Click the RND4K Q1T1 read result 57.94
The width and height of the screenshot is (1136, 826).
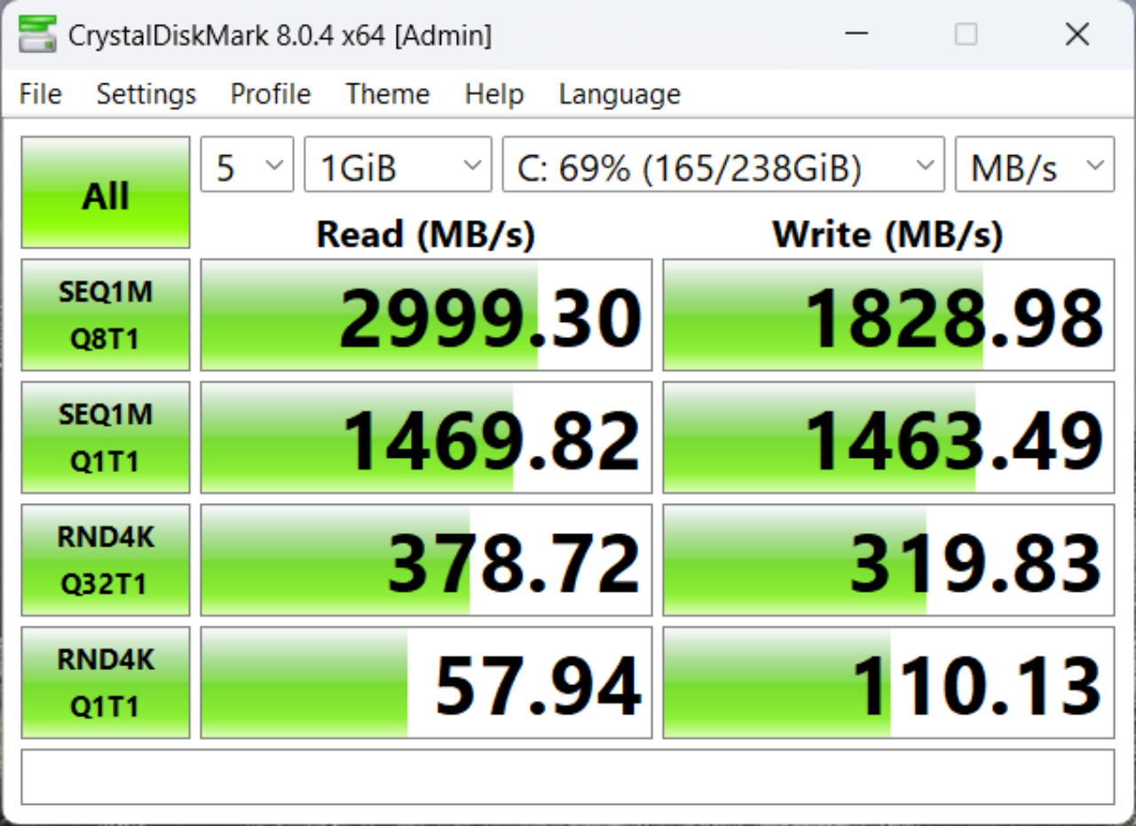(427, 682)
